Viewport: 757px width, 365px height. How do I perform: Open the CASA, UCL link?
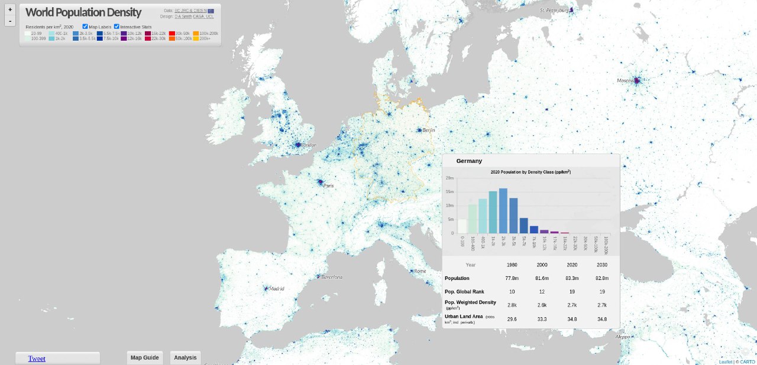click(203, 17)
